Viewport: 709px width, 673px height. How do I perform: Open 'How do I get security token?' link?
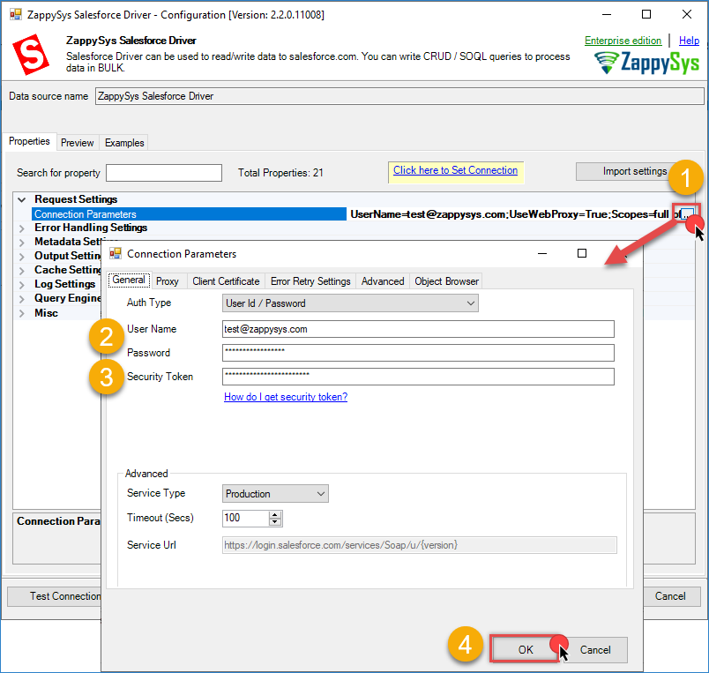(x=286, y=397)
